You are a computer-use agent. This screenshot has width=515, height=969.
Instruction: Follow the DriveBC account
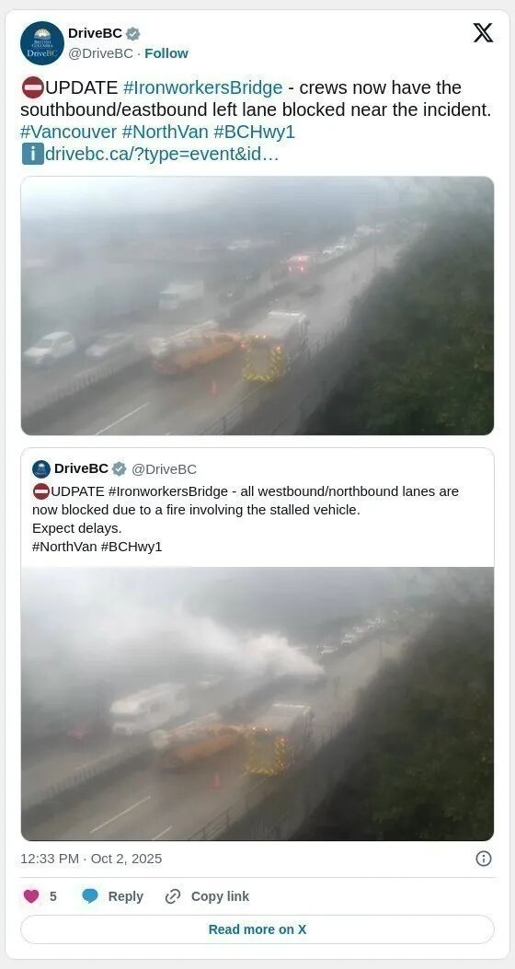click(166, 53)
